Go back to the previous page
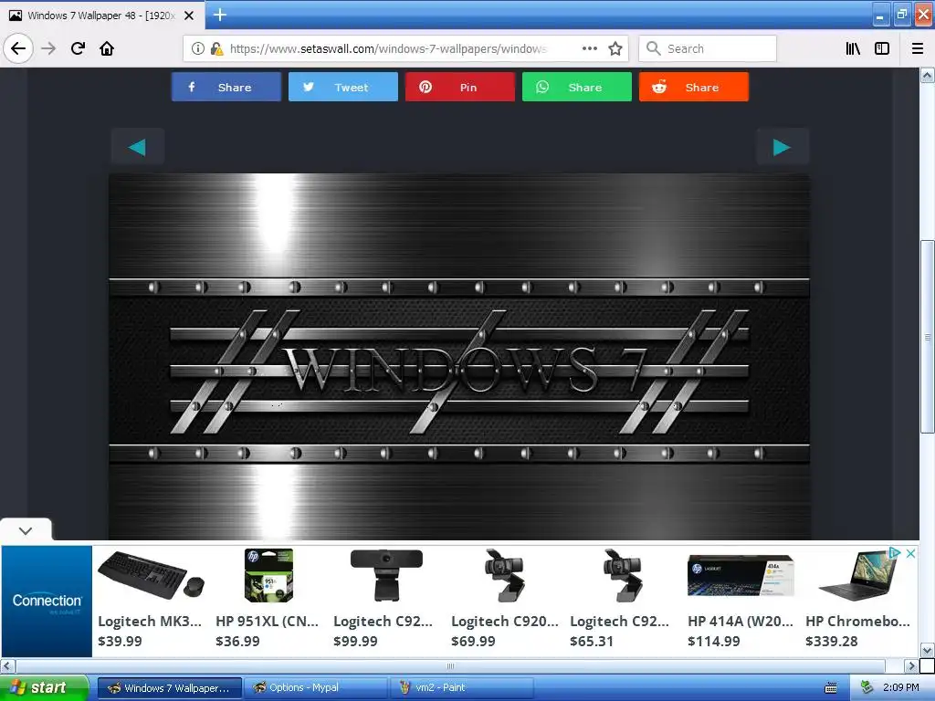Screen dimensions: 935x701 tap(18, 48)
